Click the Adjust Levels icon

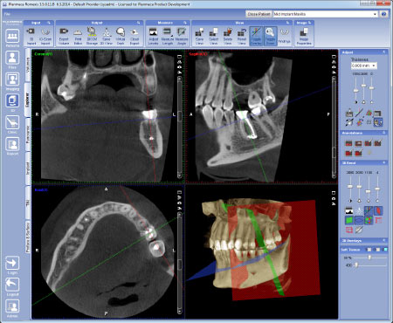(x=153, y=36)
